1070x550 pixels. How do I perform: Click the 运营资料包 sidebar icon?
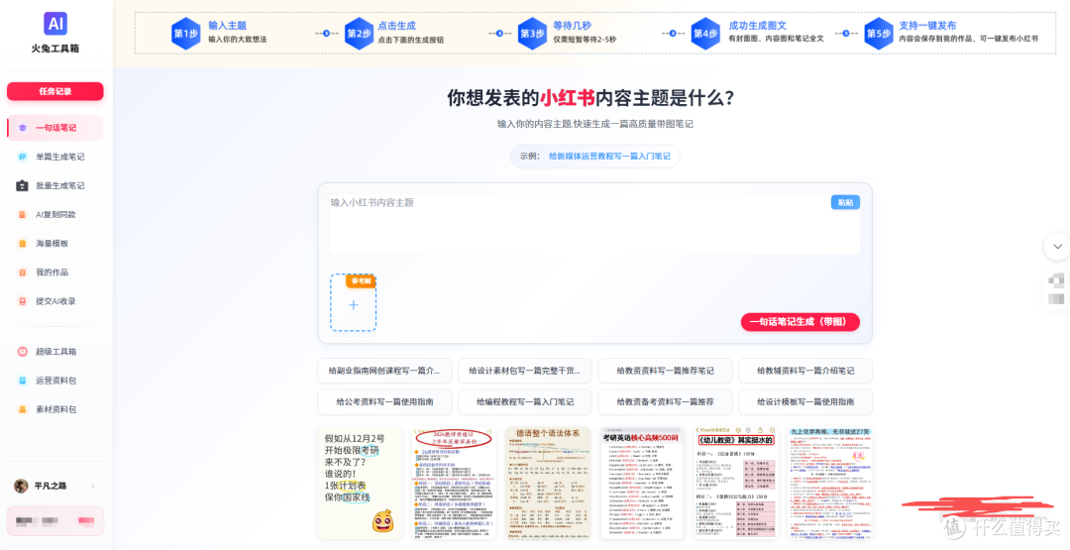coord(23,381)
